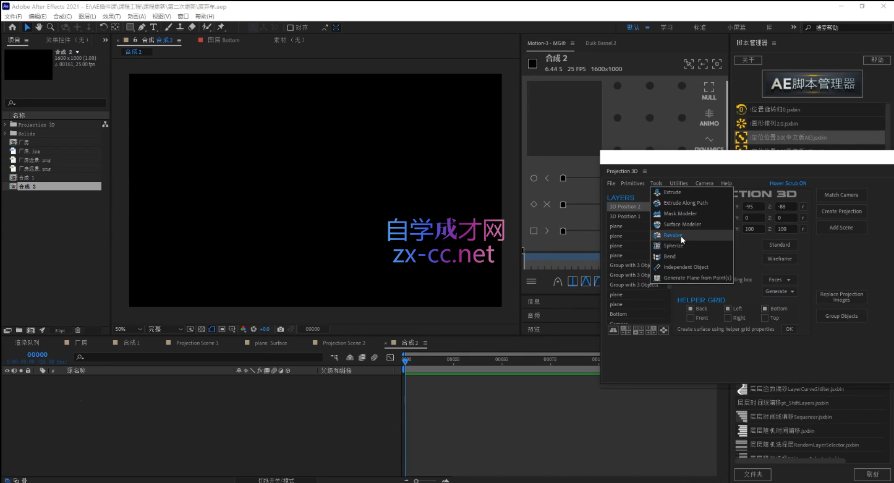The image size is (894, 483).
Task: Choose Spherize from the Tools menu
Action: [x=692, y=246]
